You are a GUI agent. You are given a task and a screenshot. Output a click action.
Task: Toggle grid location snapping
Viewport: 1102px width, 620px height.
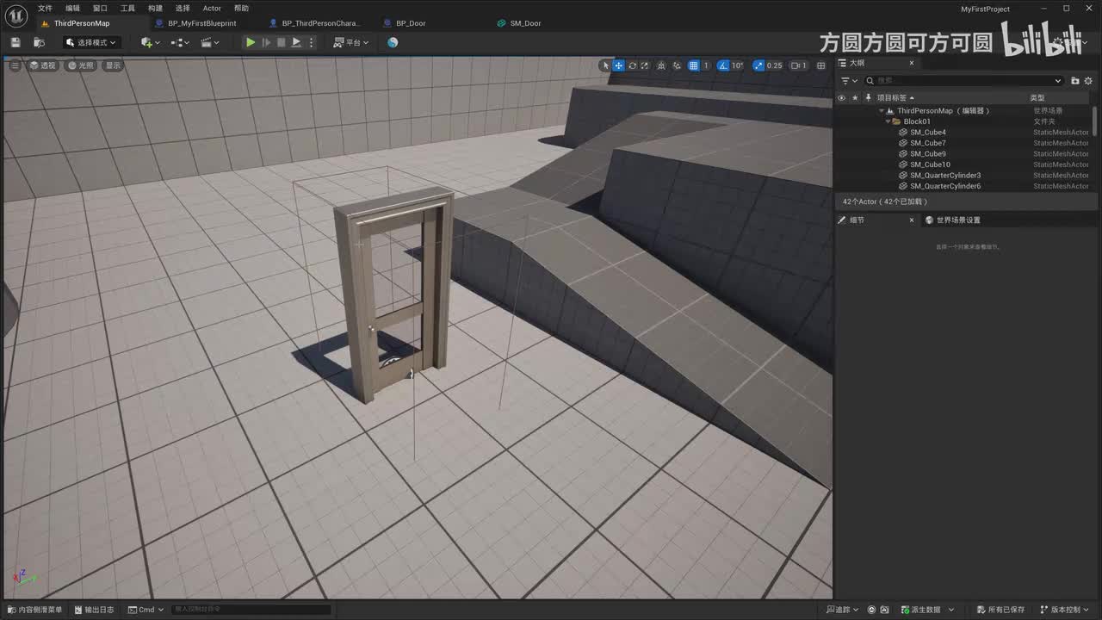pyautogui.click(x=694, y=65)
